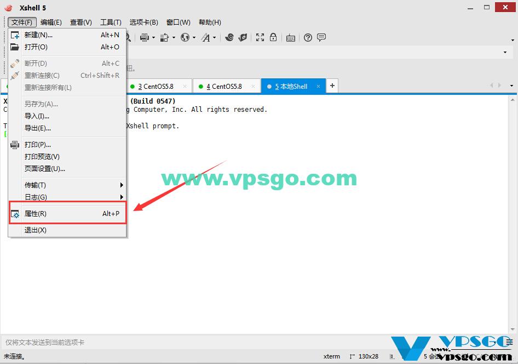Open the 工具(T) menu
This screenshot has height=364, width=518.
[x=111, y=22]
